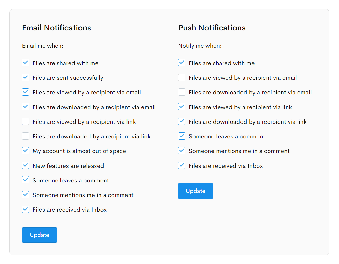
Task: Enable email notification for files viewed via link
Action: pos(25,121)
